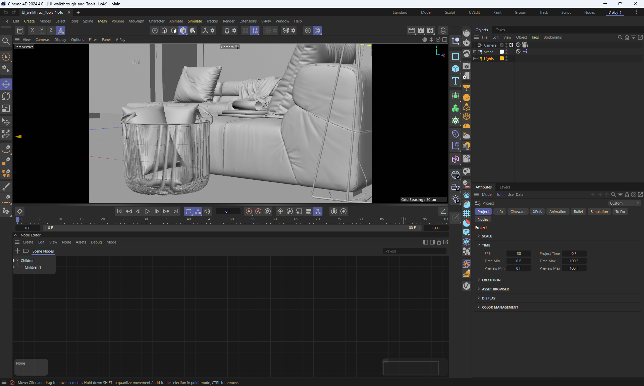This screenshot has height=386, width=644.
Task: Click the Cineware attribute tab button
Action: pos(518,212)
